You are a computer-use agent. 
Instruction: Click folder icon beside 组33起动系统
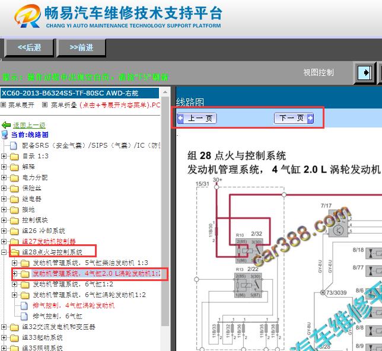point(14,337)
